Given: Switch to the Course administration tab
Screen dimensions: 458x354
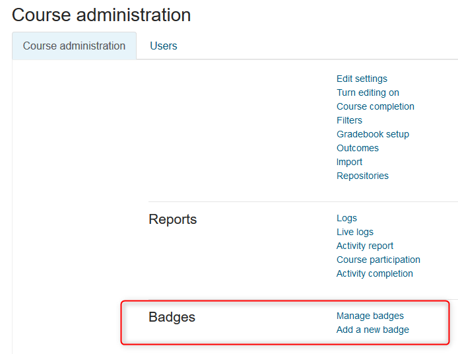Looking at the screenshot, I should point(74,46).
